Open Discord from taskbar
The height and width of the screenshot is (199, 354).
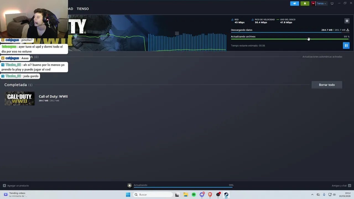pos(202,195)
